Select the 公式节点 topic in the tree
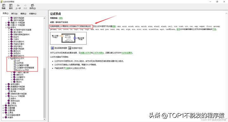This screenshot has width=228, height=122. tap(20, 63)
